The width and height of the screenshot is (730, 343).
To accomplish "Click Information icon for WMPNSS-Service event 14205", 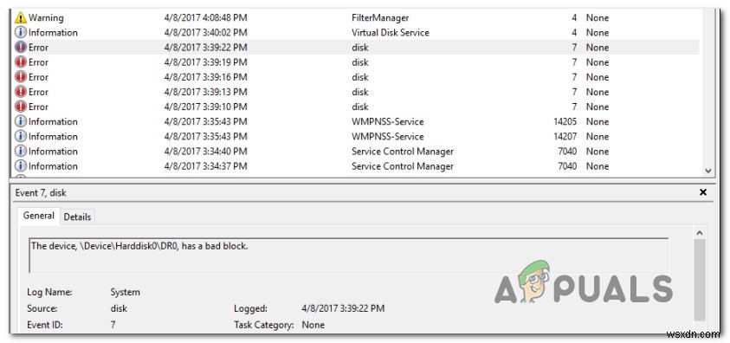I will (x=21, y=122).
